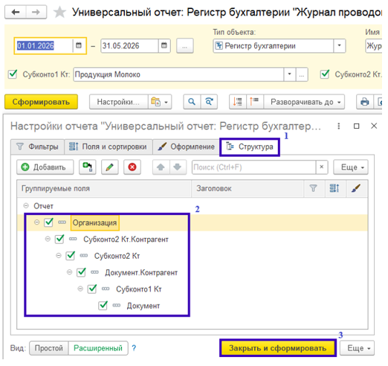Screen dimensions: 388x366
Task: Go back with the left arrow button
Action: (x=16, y=12)
